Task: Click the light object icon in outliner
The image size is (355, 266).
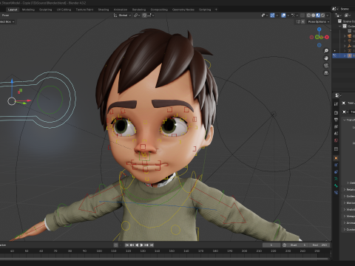Action: click(x=350, y=41)
